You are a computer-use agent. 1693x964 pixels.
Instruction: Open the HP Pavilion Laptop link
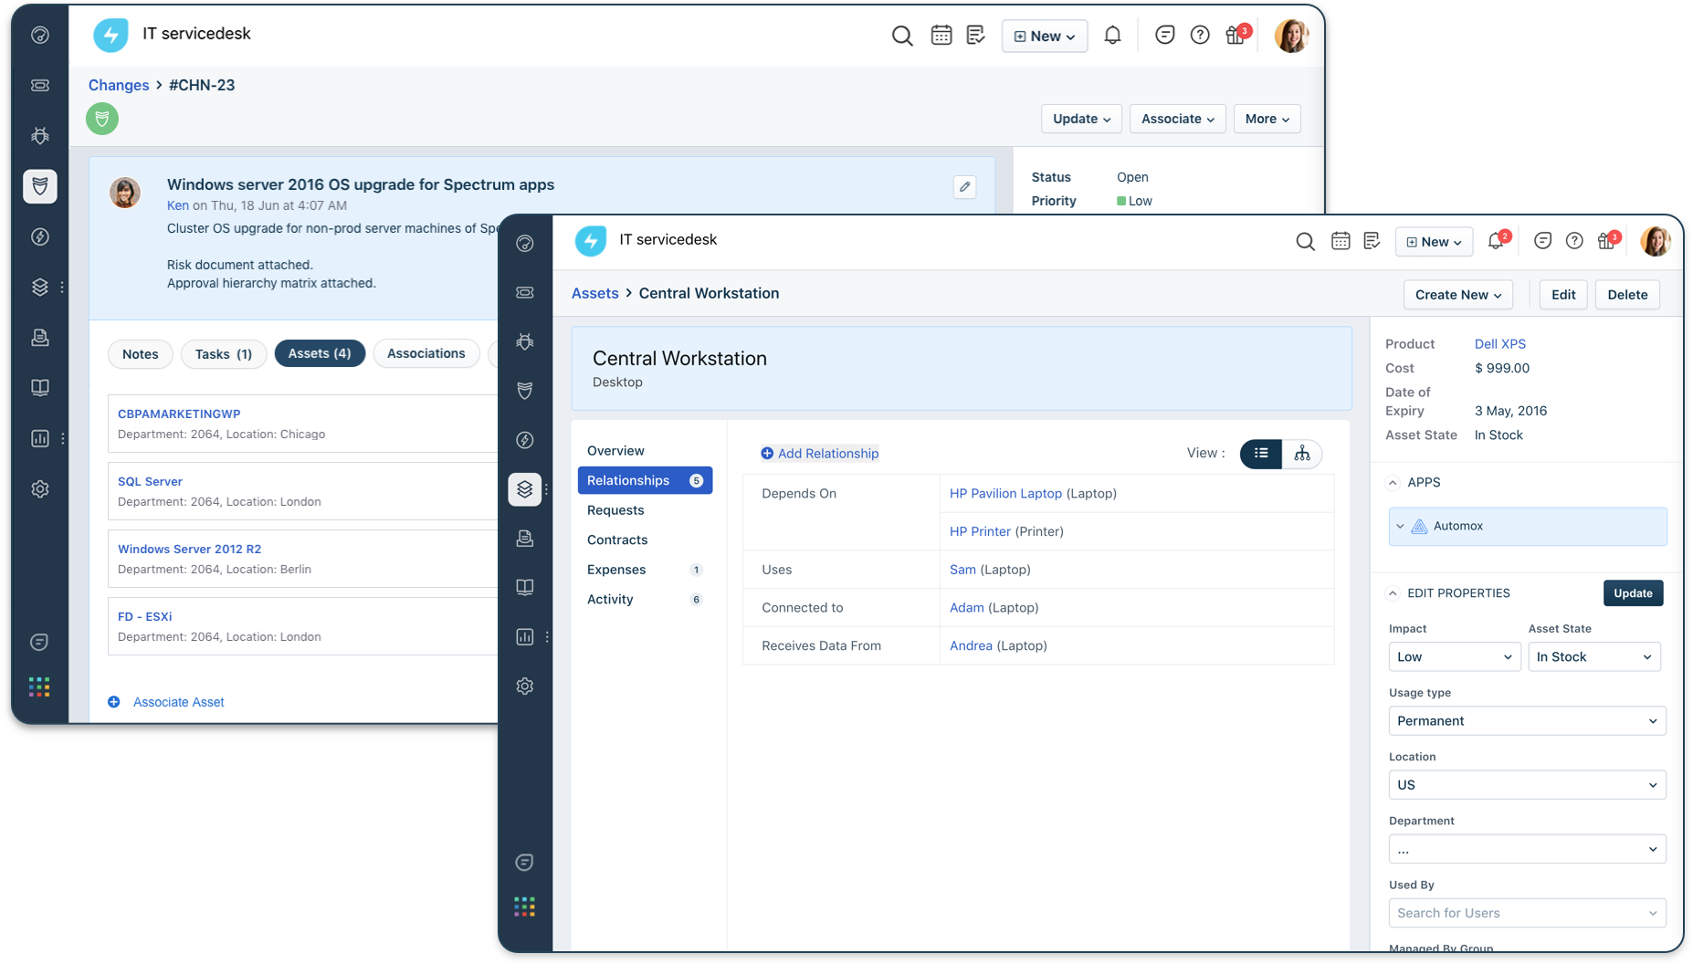[x=1005, y=494]
